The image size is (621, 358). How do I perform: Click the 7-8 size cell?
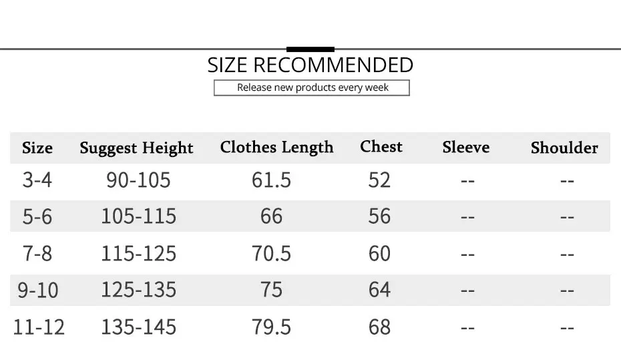tap(37, 253)
